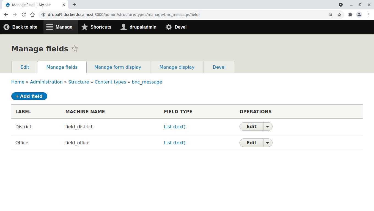Follow the Content types breadcrumb link

click(x=110, y=82)
